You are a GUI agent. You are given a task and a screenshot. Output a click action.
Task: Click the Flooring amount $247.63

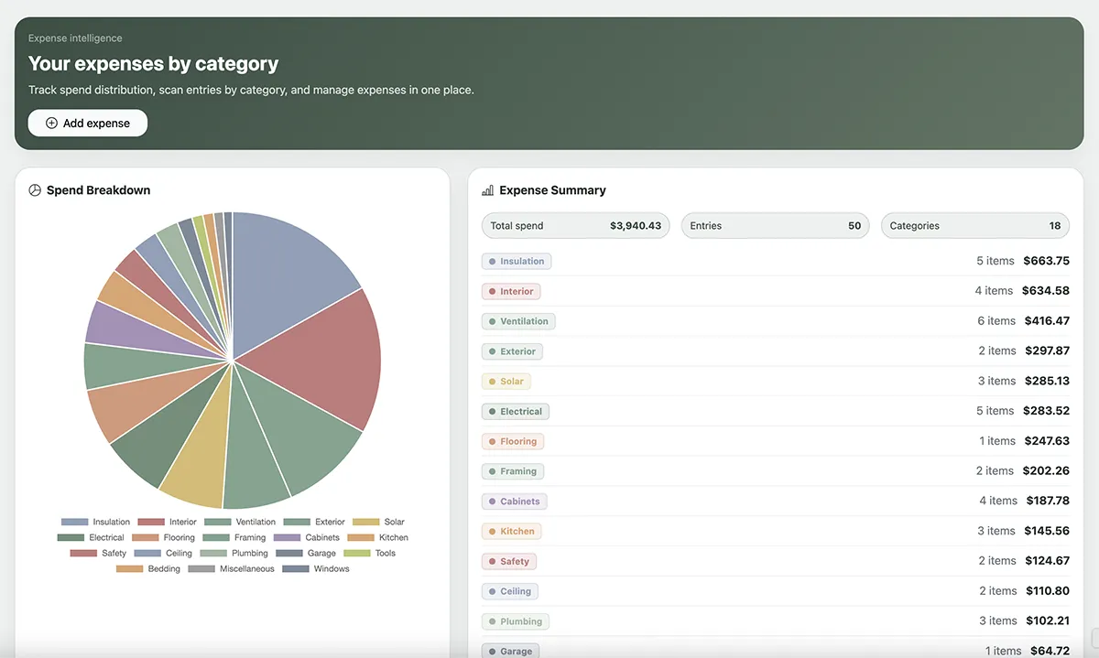click(x=1046, y=441)
